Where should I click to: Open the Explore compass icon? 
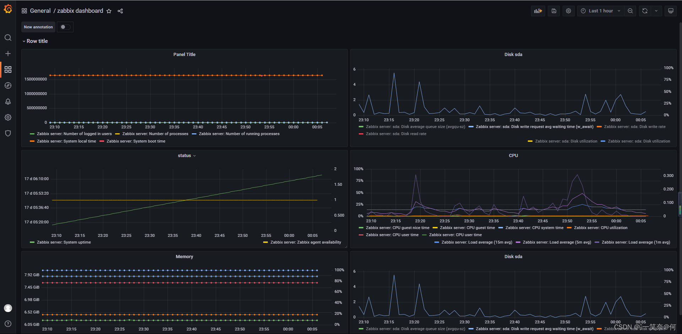[x=8, y=85]
